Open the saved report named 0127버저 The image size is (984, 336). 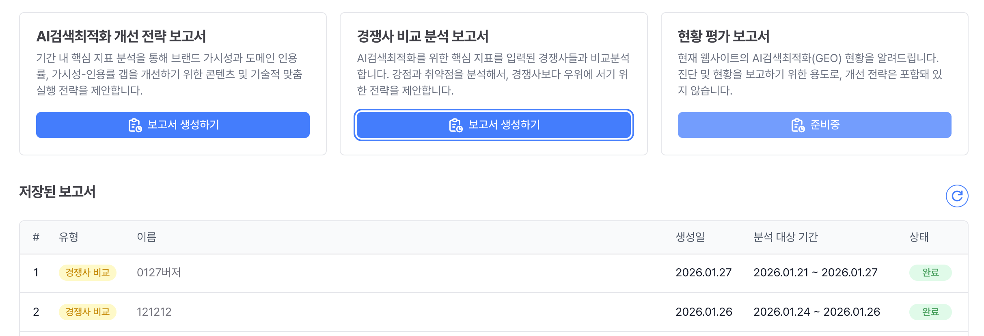tap(159, 272)
